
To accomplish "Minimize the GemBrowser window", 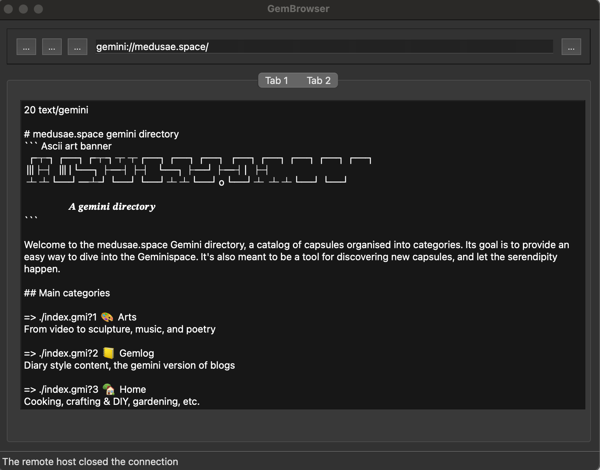I will point(23,9).
